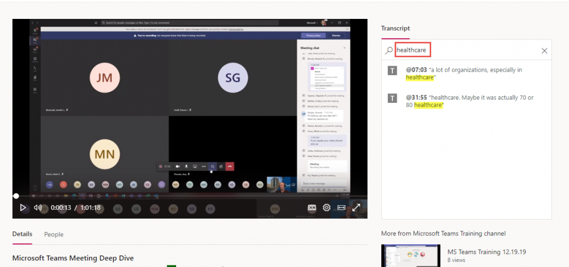Image resolution: width=569 pixels, height=267 pixels.
Task: Open the "MS Teams Training 12.19.19" title link
Action: tap(486, 251)
